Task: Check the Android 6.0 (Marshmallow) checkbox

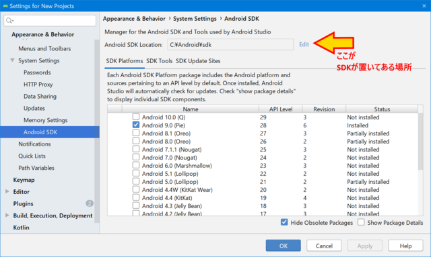Action: pyautogui.click(x=136, y=165)
